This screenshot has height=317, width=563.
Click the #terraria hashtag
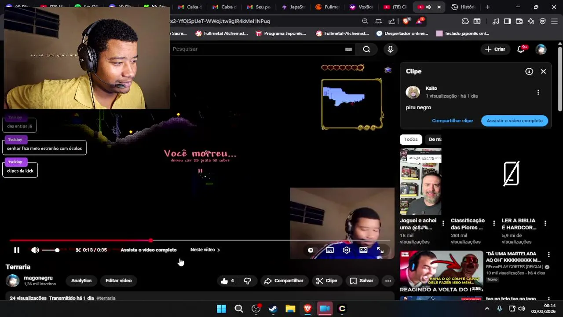pos(106,298)
